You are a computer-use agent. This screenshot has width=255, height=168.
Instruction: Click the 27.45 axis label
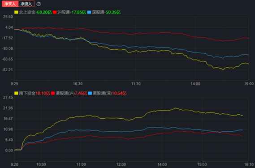tap(8, 97)
